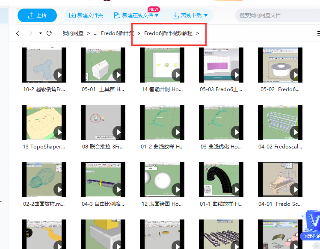
Task: Select file name 05-03 Fredo6工...
Action: pyautogui.click(x=221, y=89)
